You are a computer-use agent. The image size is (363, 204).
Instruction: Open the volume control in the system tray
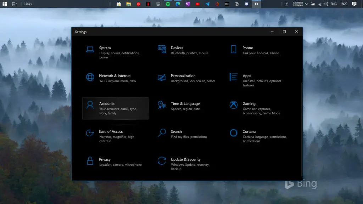click(x=326, y=4)
